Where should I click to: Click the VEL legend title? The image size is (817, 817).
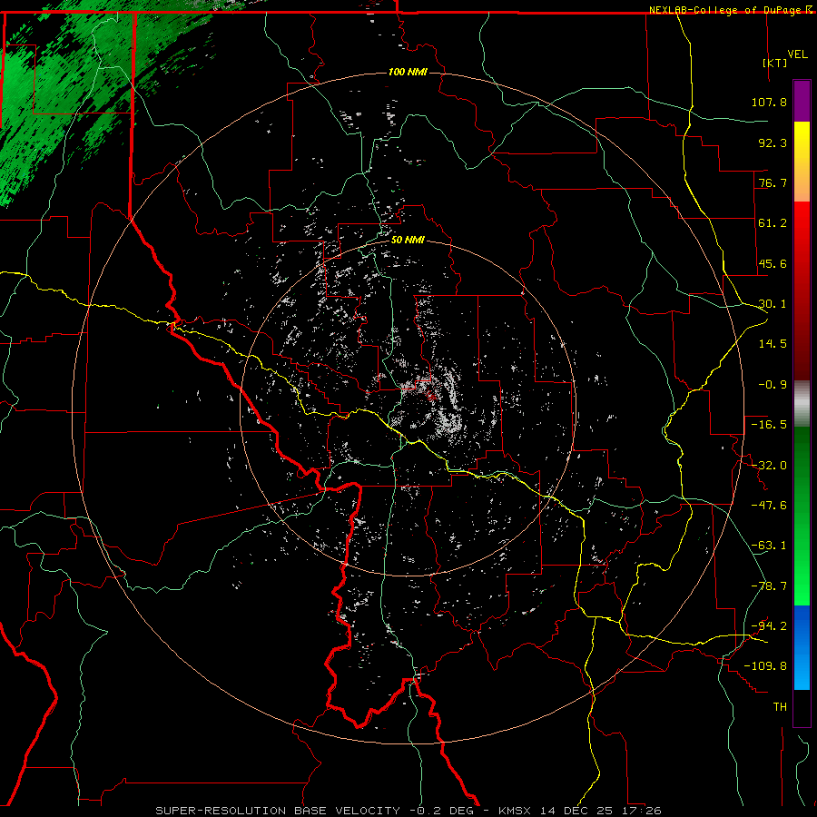pos(797,54)
